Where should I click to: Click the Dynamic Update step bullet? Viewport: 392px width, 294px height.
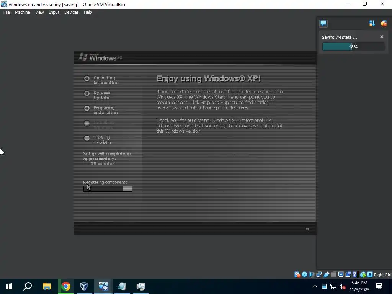(x=87, y=93)
